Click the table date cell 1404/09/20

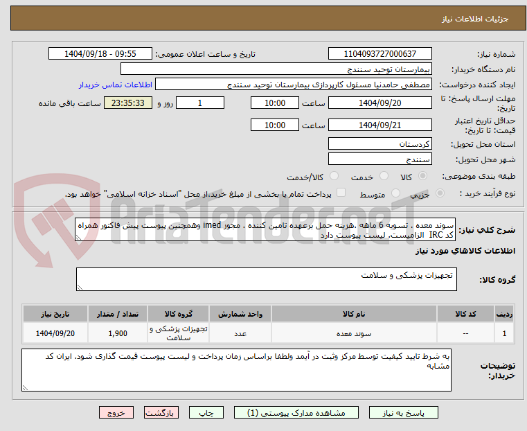[55, 333]
